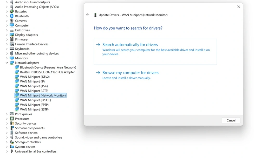254x158 pixels.
Task: Click the Storage controllers icon
Action: point(12,142)
